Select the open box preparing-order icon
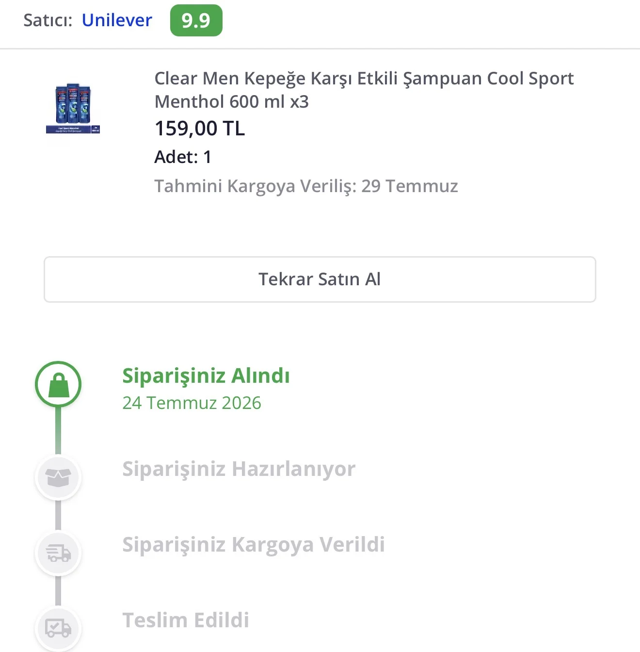640x652 pixels. [58, 477]
